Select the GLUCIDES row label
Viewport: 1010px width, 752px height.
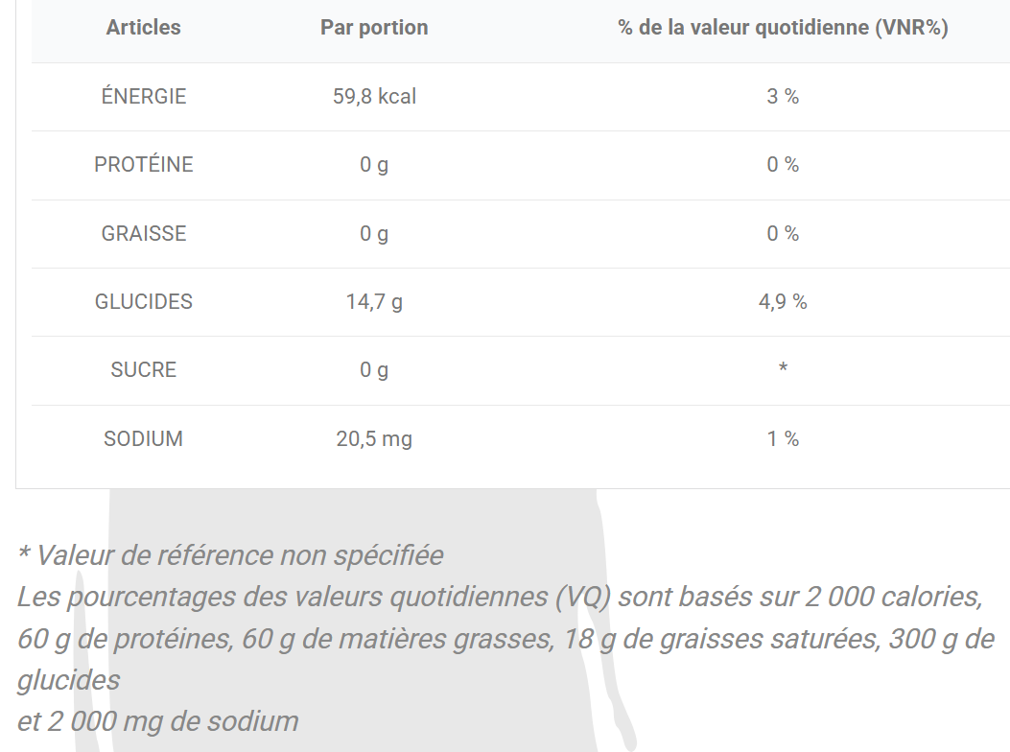click(144, 301)
